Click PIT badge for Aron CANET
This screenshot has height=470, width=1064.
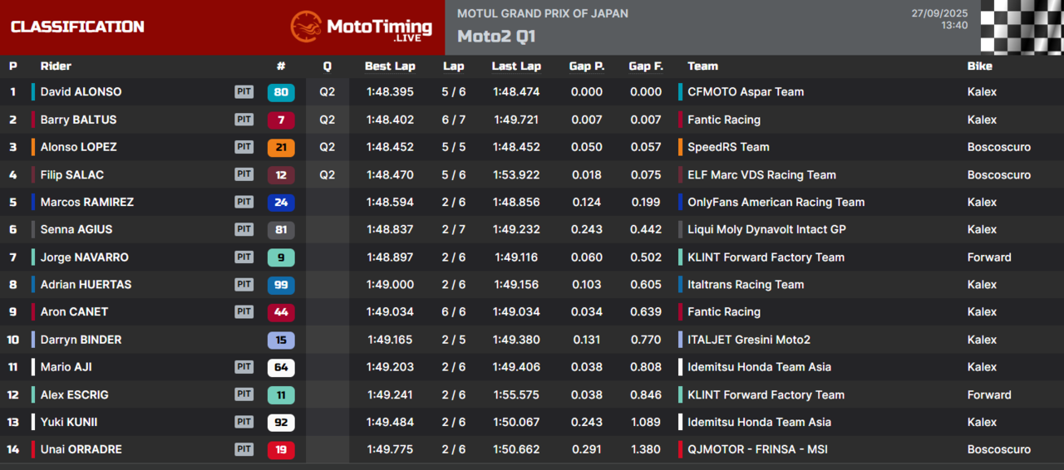pos(244,311)
